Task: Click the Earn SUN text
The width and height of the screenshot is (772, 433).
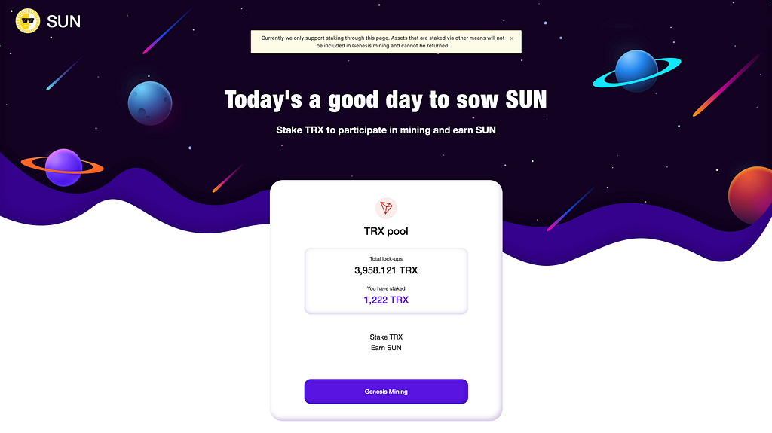Action: pyautogui.click(x=386, y=348)
